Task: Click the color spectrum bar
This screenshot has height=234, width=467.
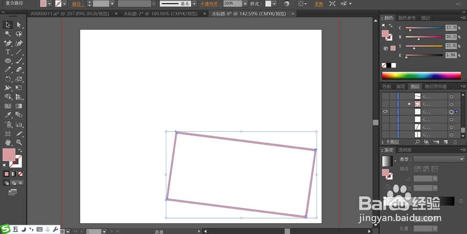Action: pyautogui.click(x=421, y=75)
